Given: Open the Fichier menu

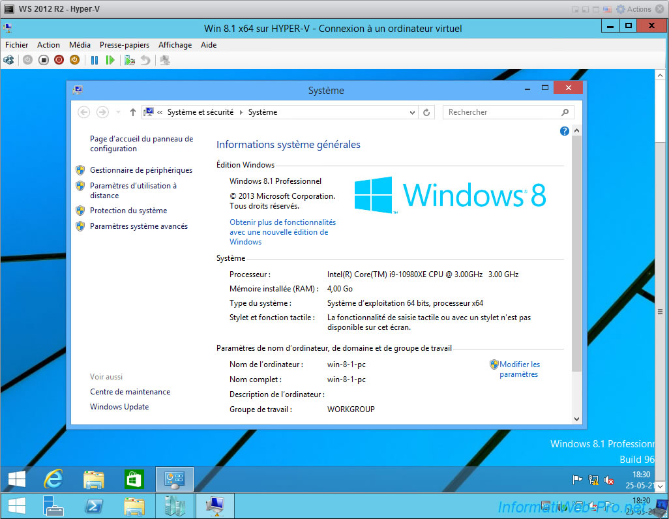Looking at the screenshot, I should [x=17, y=45].
